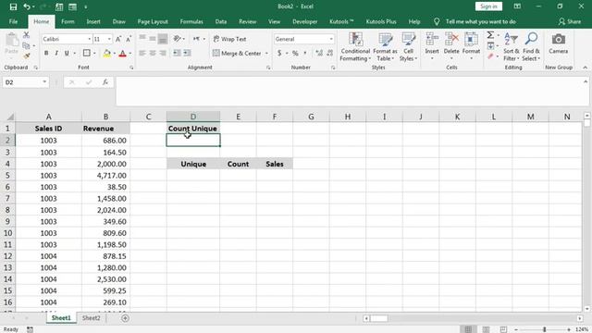
Task: Open Format as Table gallery
Action: click(x=385, y=47)
